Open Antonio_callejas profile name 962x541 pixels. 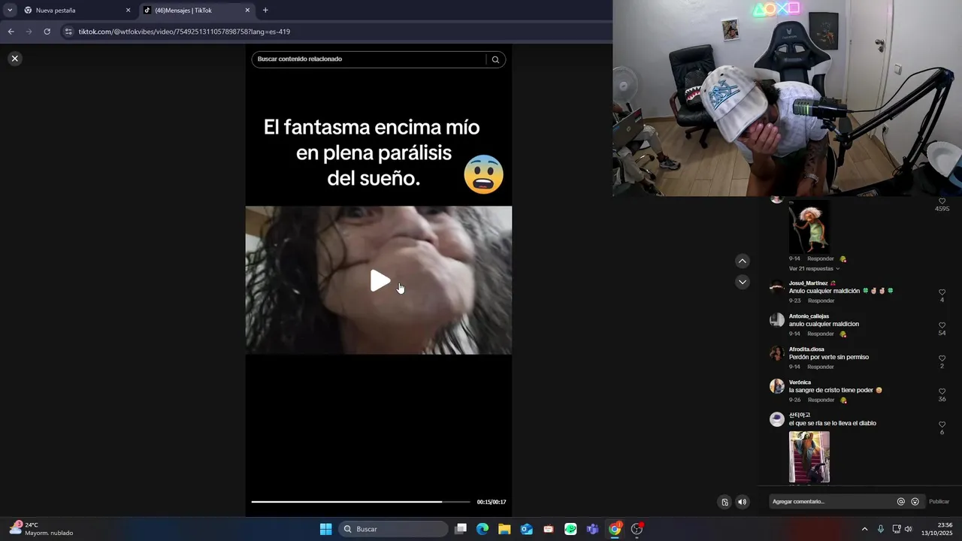click(x=809, y=316)
